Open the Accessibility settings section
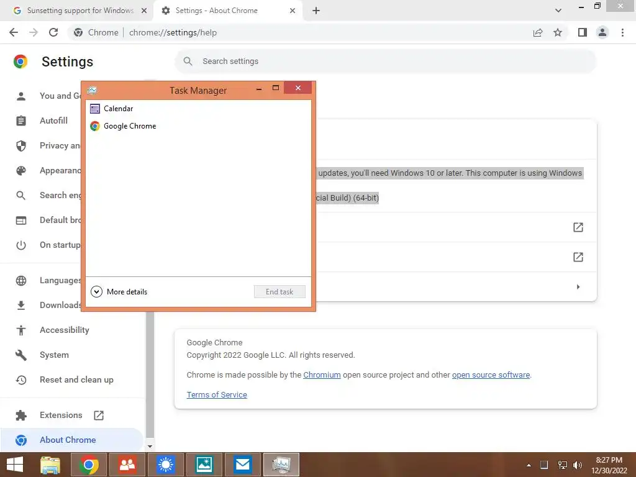Screen dimensions: 636x477 (65, 330)
